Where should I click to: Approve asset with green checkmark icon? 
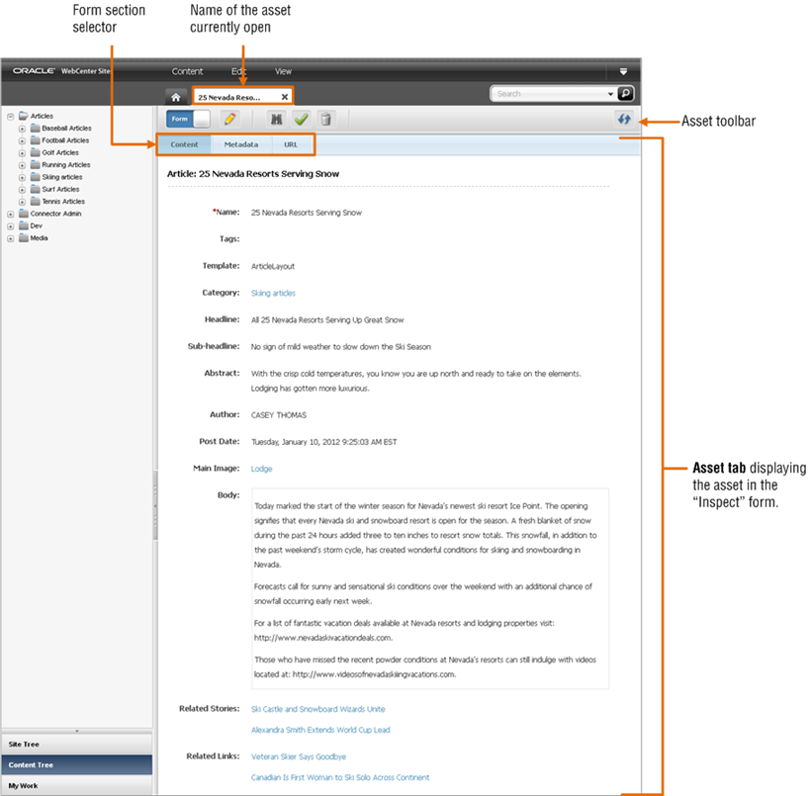point(301,119)
